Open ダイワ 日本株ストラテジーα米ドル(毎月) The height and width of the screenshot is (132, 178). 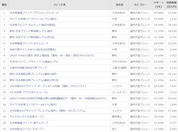pos(33,105)
